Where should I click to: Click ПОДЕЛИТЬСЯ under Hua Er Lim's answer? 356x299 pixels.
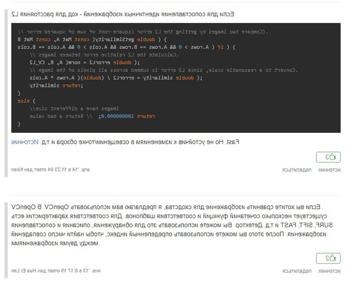pyautogui.click(x=298, y=272)
